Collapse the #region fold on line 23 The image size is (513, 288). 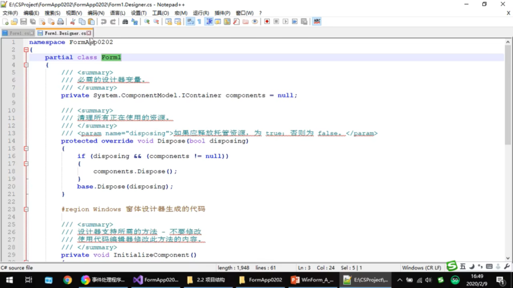[26, 209]
